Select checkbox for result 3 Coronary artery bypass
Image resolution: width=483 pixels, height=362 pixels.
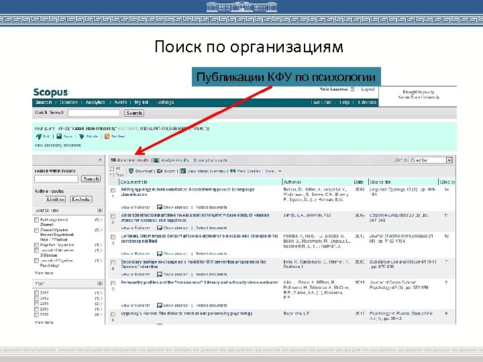[113, 237]
